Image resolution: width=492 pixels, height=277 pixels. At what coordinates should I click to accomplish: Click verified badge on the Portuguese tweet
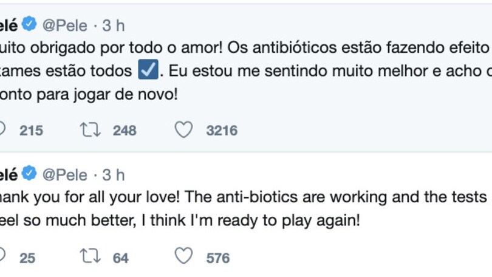click(x=29, y=24)
